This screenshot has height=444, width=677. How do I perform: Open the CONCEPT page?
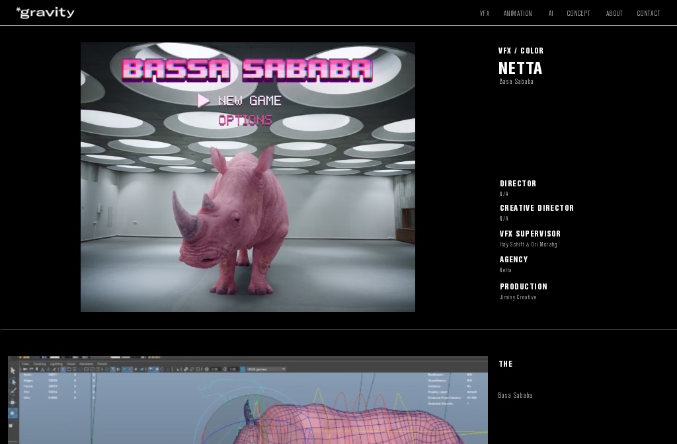[578, 13]
